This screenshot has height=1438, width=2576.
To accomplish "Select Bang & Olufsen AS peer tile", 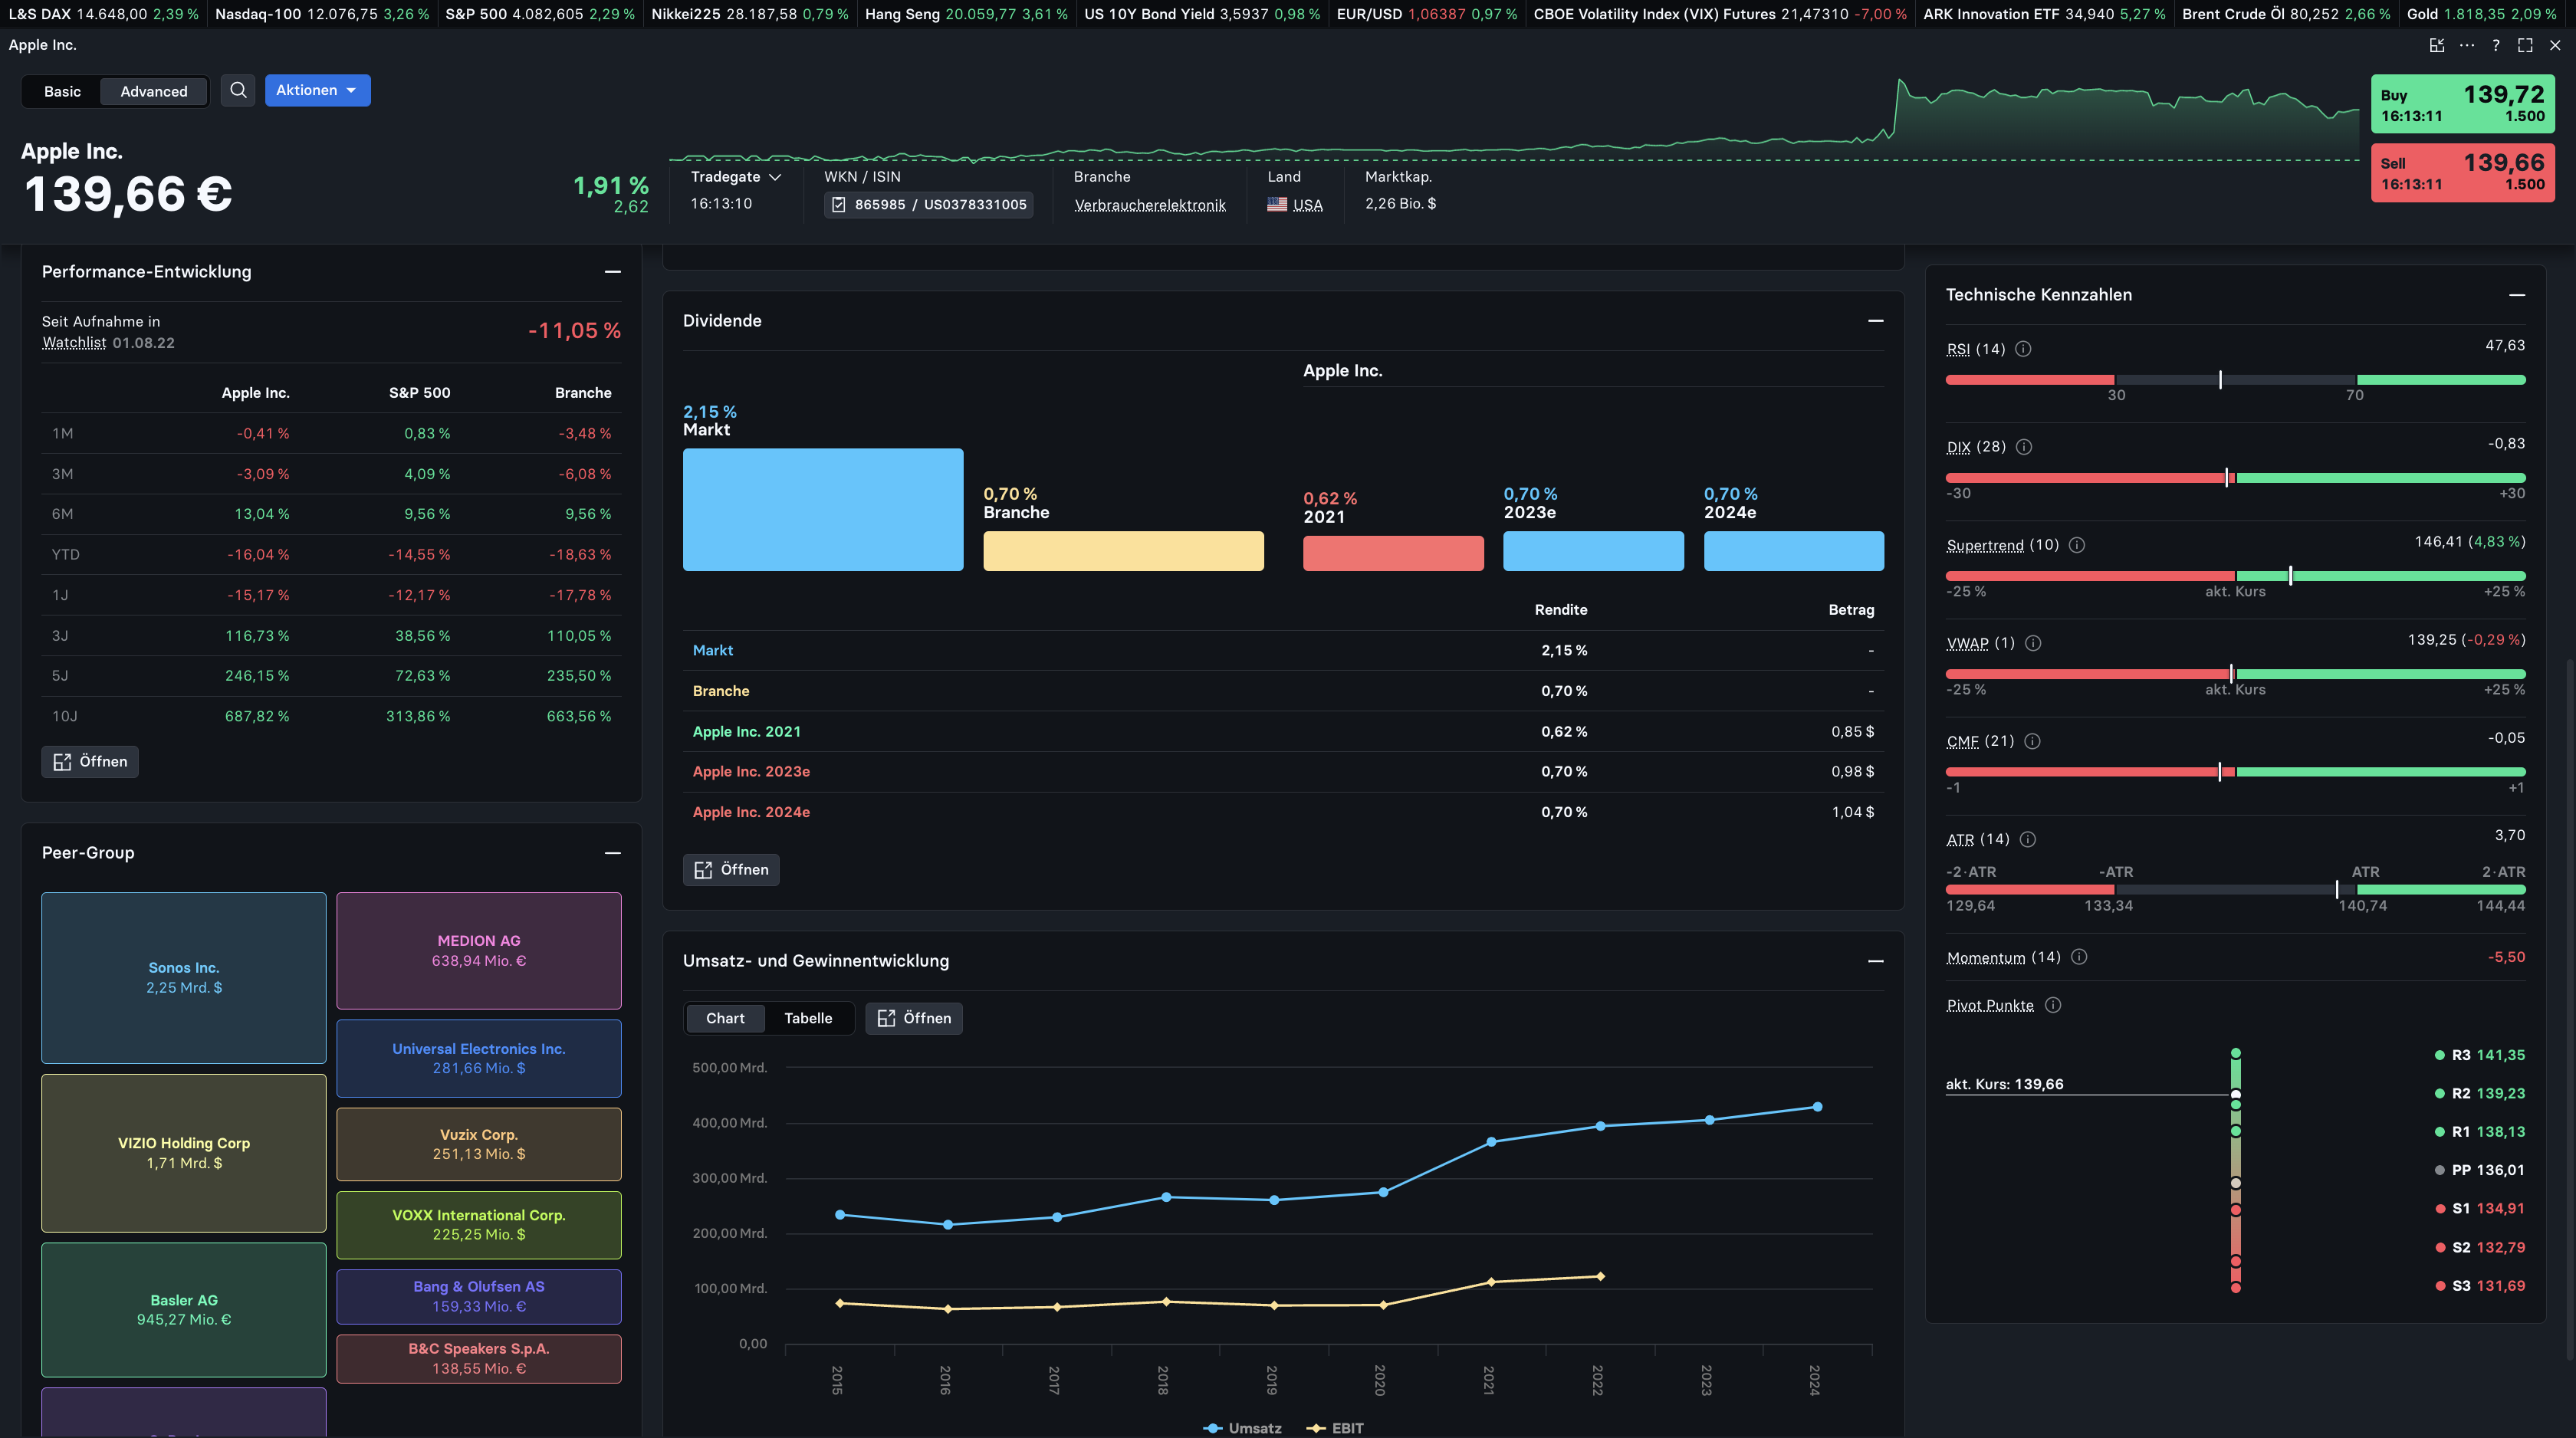I will tap(479, 1296).
